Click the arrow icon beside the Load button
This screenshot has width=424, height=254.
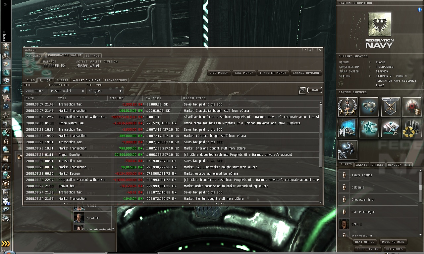point(302,90)
